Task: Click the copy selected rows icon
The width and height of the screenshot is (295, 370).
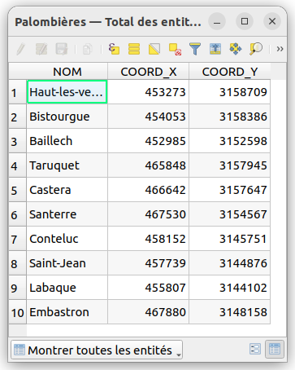Action: pyautogui.click(x=88, y=49)
